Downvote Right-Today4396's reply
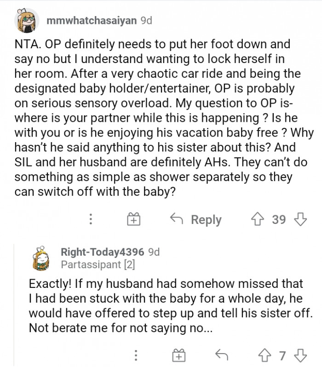Screen dimensions: 322x367 point(299,356)
